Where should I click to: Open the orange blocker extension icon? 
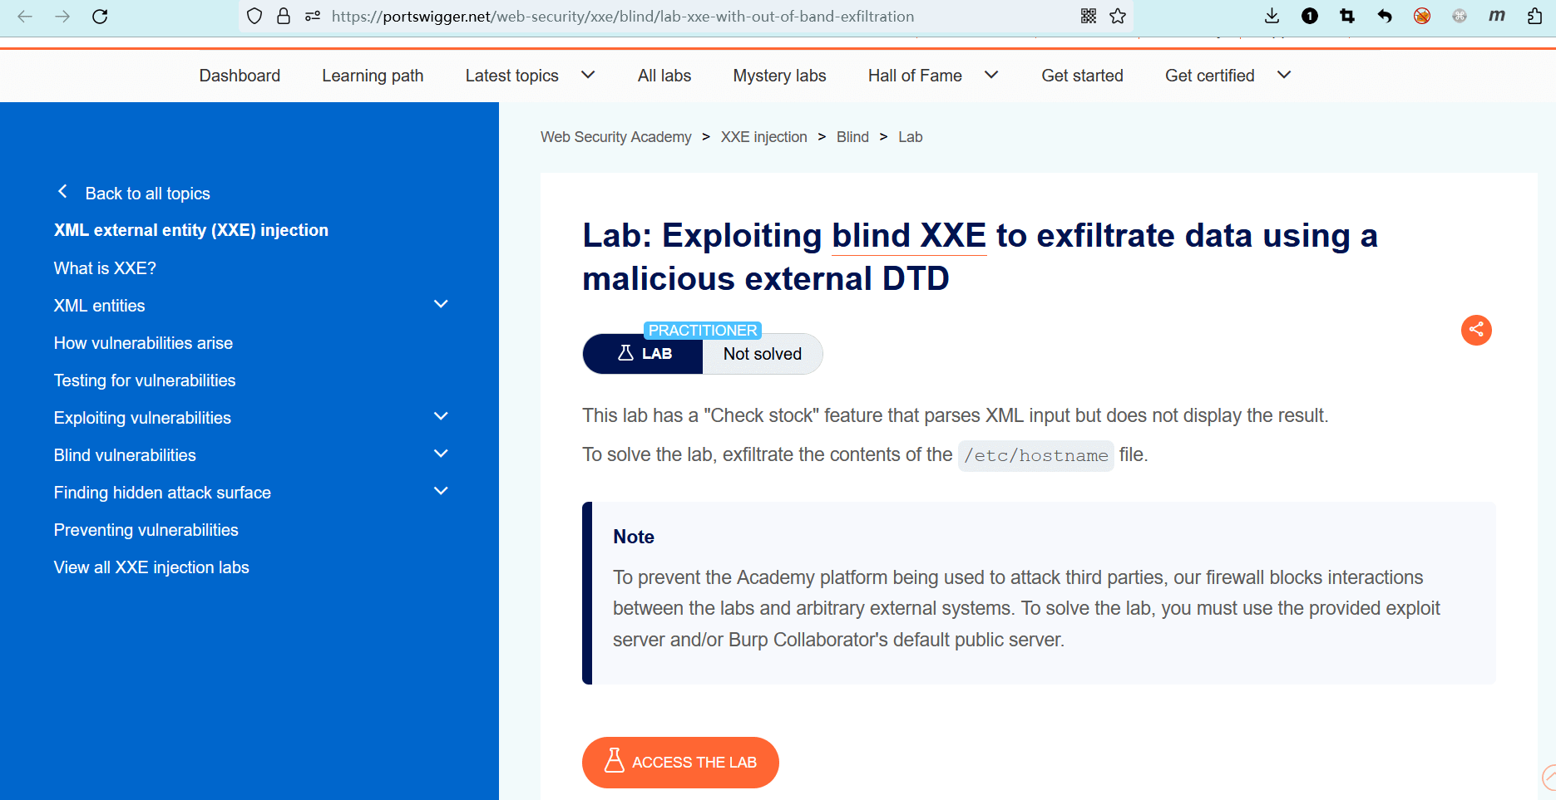(1422, 16)
